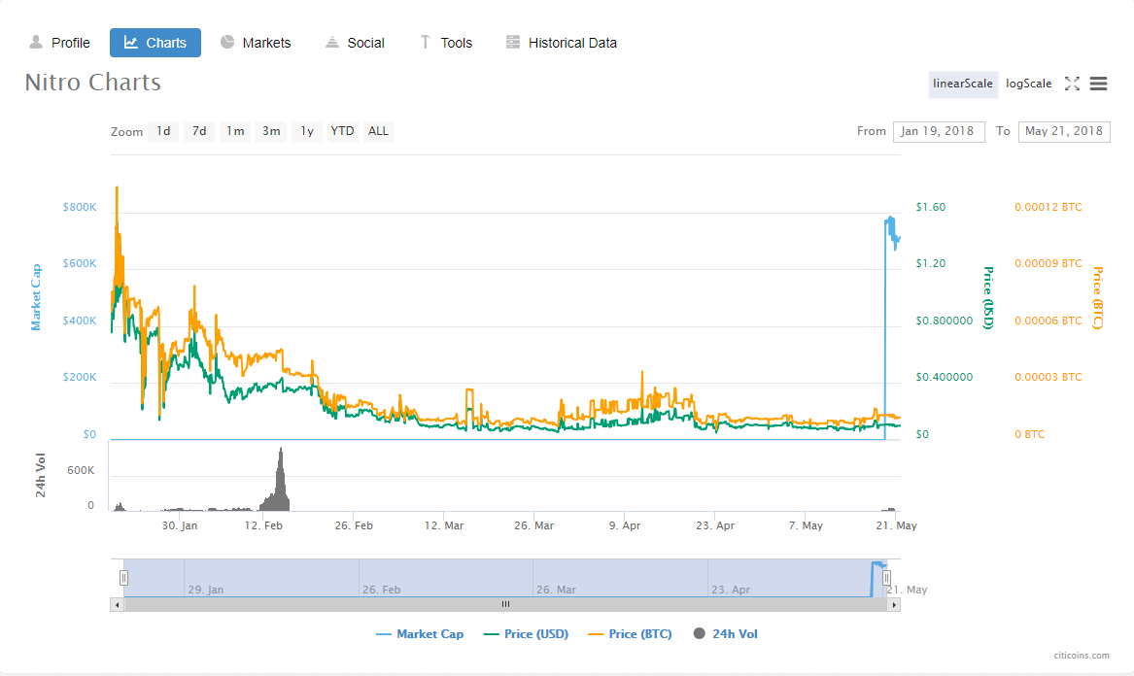1134x676 pixels.
Task: Select the linearScale option
Action: [962, 84]
